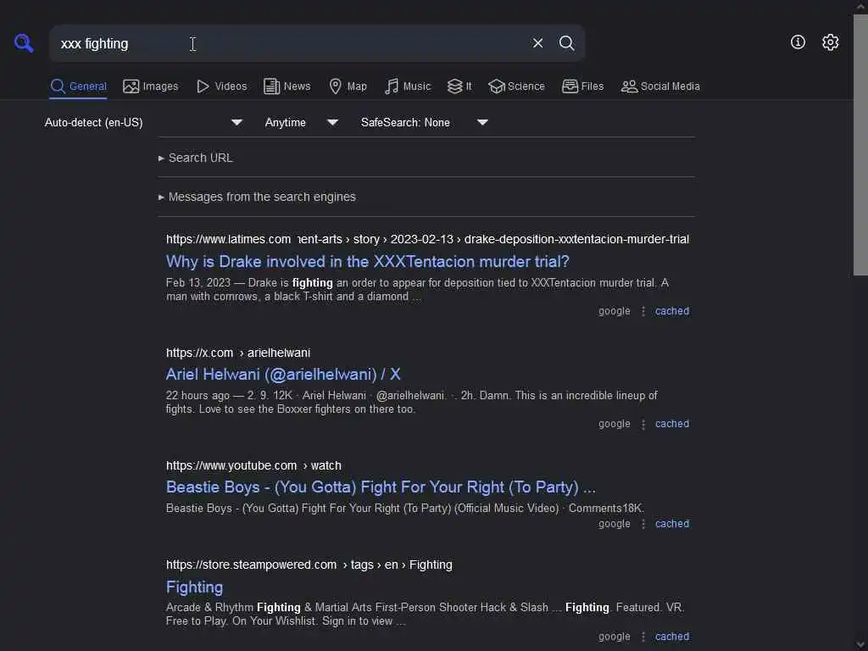868x651 pixels.
Task: Open the Anytime time range dropdown
Action: (301, 122)
